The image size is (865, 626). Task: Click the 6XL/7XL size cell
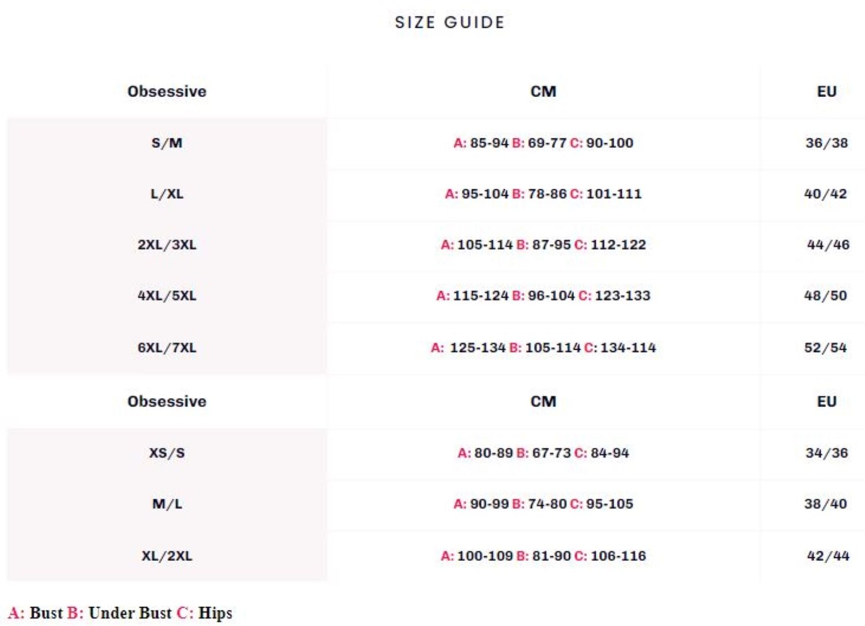point(167,348)
